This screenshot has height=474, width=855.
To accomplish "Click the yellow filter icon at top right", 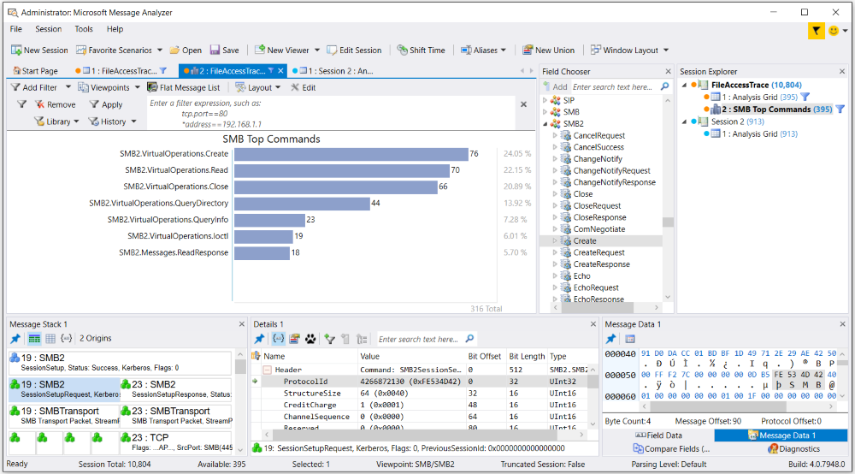I will click(817, 31).
